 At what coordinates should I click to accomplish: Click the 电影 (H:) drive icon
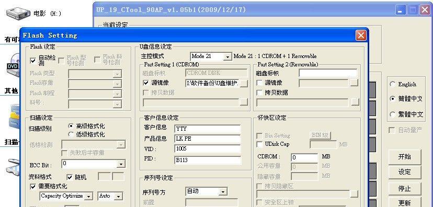[18, 13]
